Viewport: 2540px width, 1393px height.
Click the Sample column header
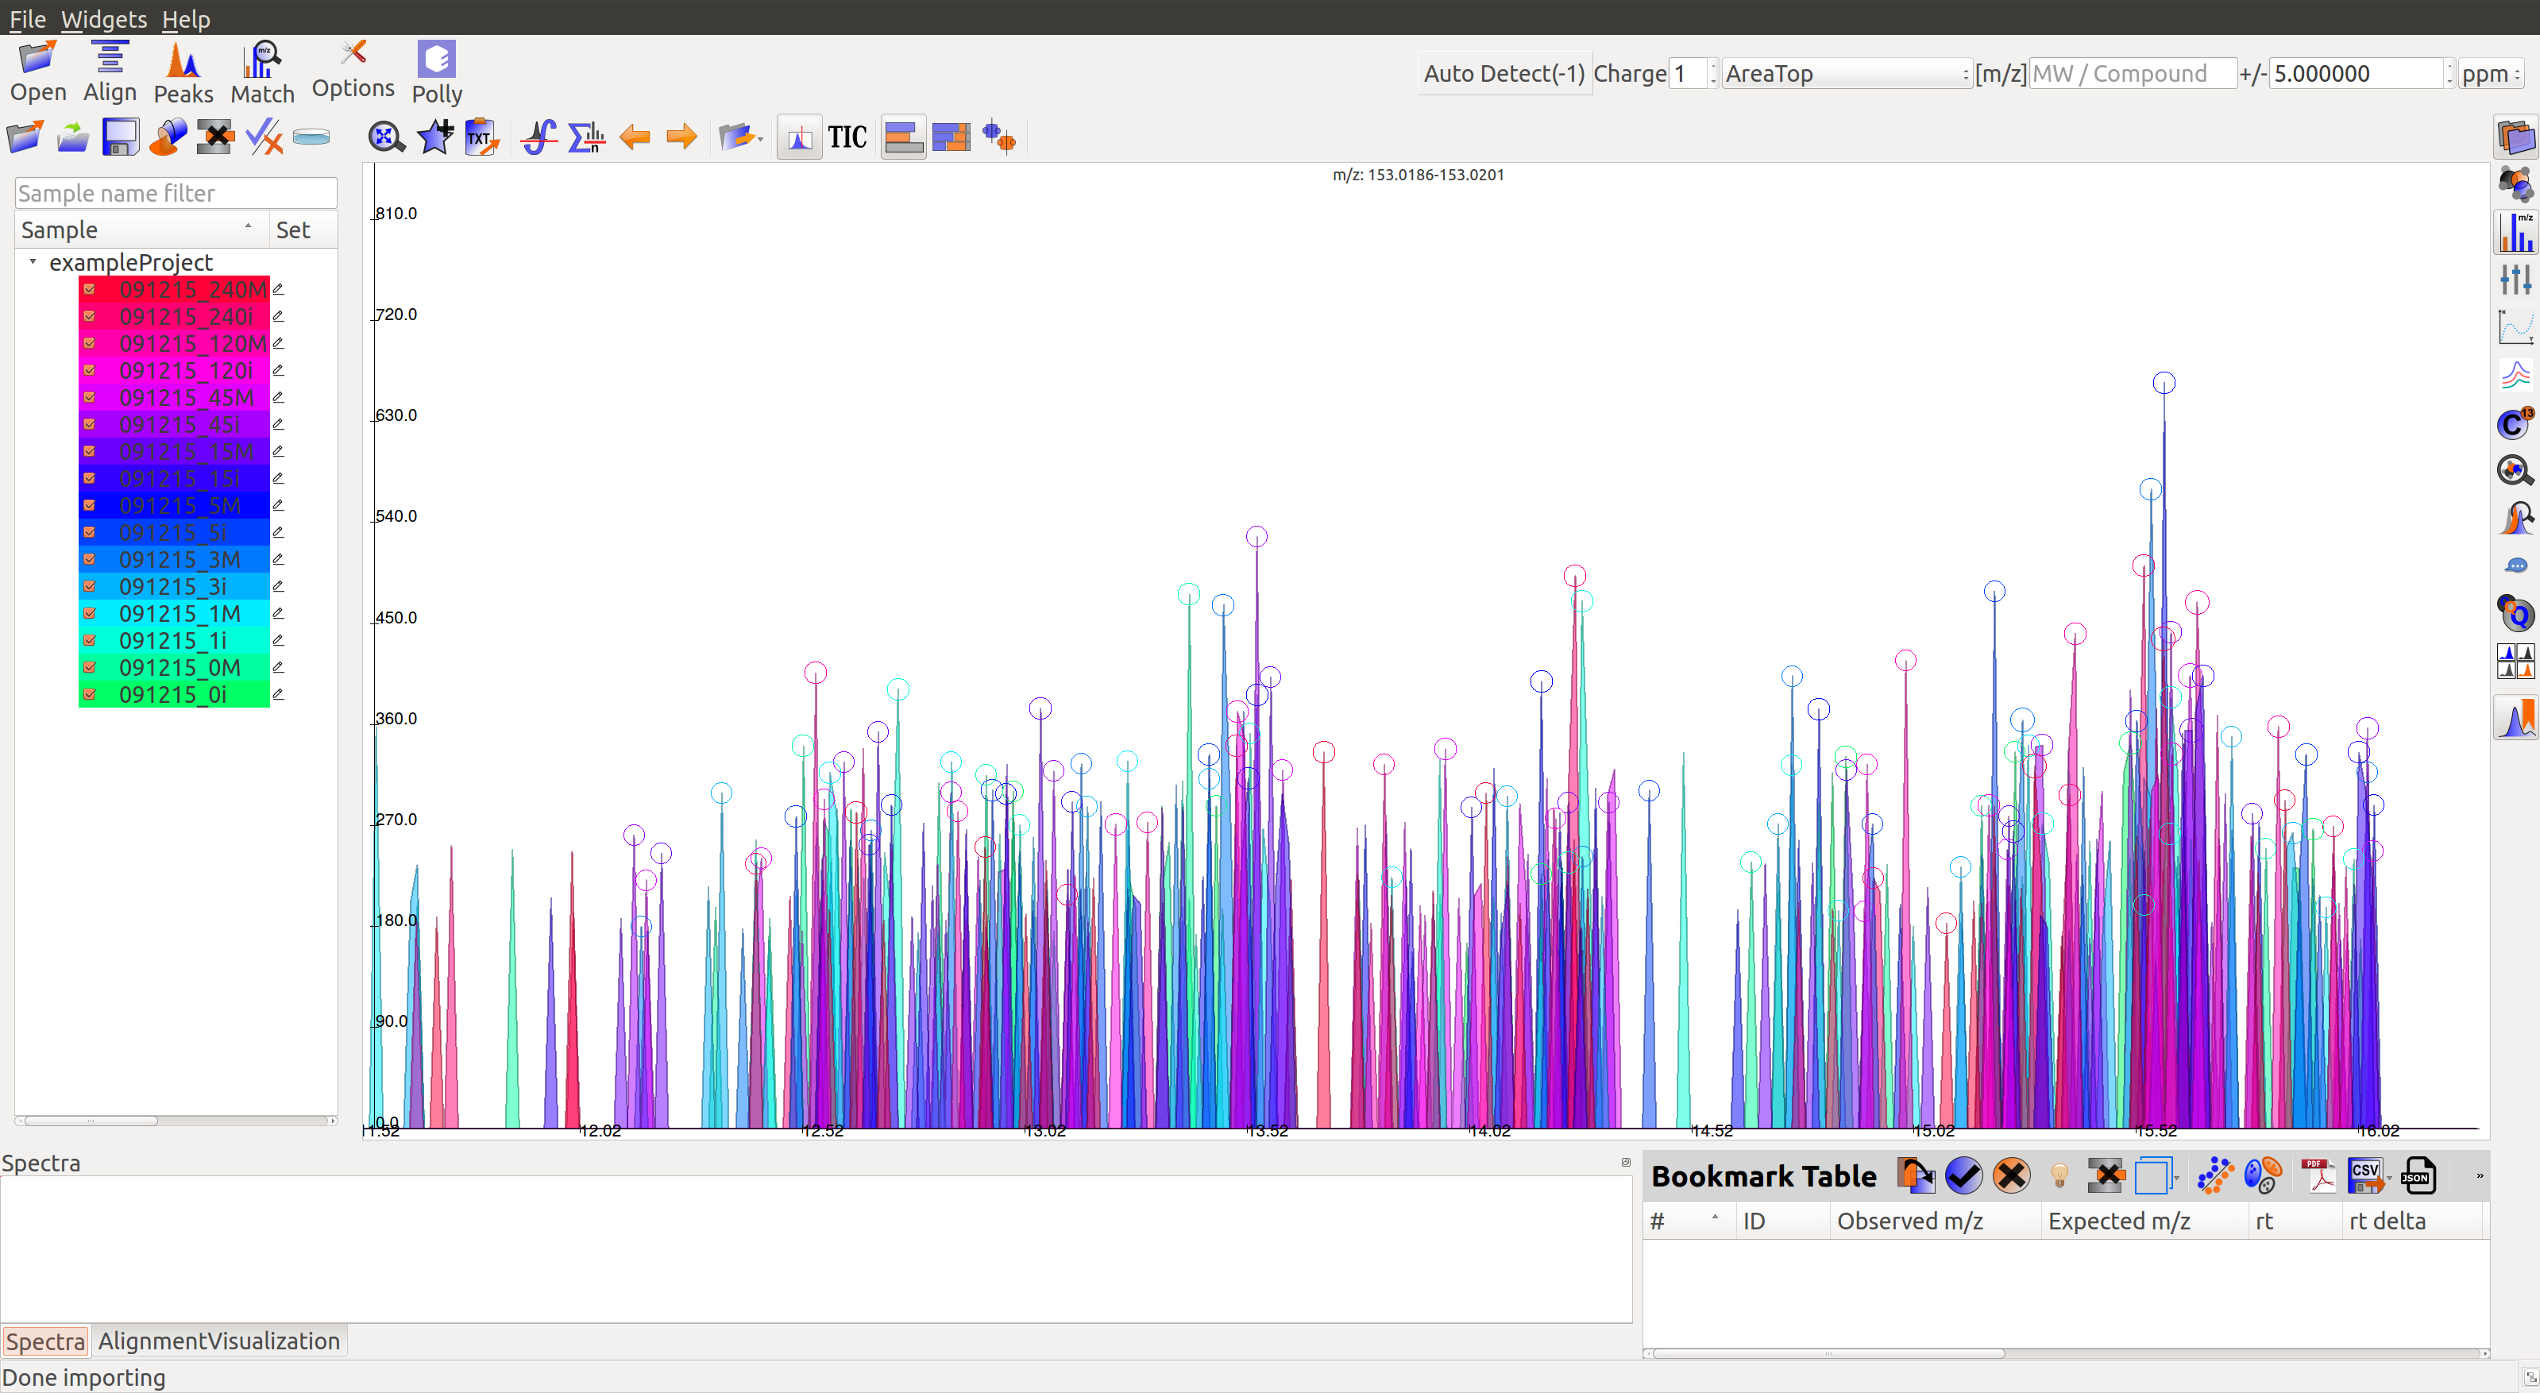click(x=141, y=230)
